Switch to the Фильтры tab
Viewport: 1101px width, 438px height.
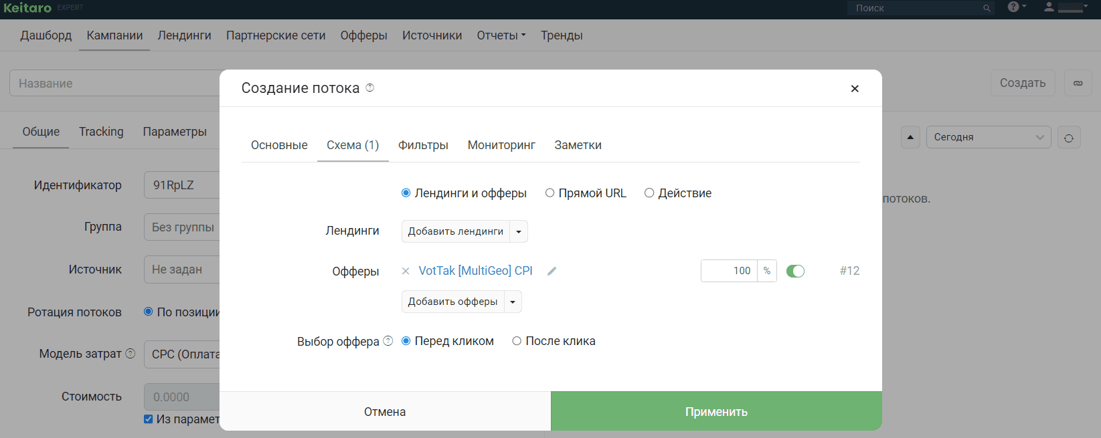click(x=423, y=145)
